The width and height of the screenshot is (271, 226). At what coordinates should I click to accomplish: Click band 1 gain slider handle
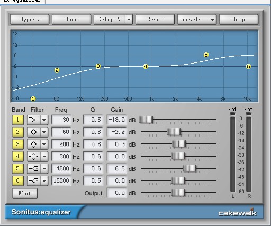click(146, 120)
